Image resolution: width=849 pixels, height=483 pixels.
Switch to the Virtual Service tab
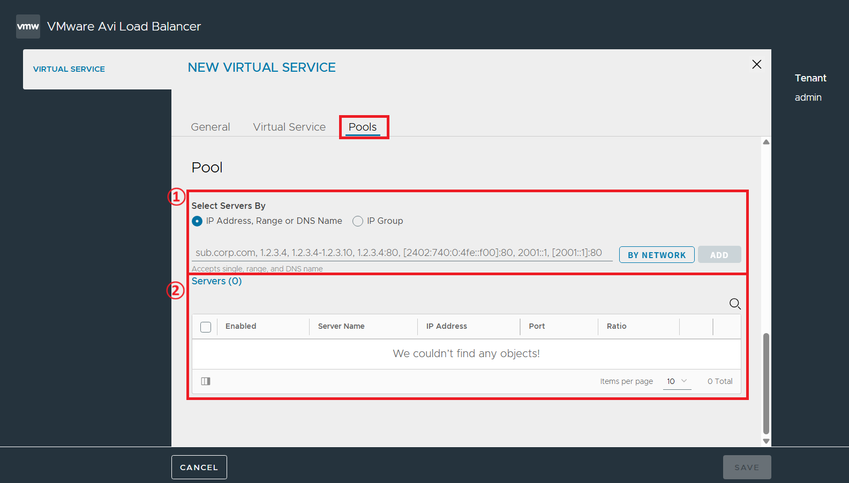[289, 127]
